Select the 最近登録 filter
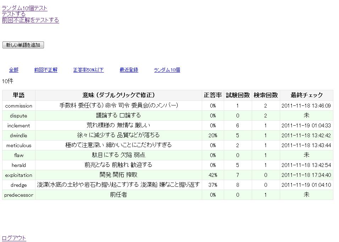 (129, 70)
